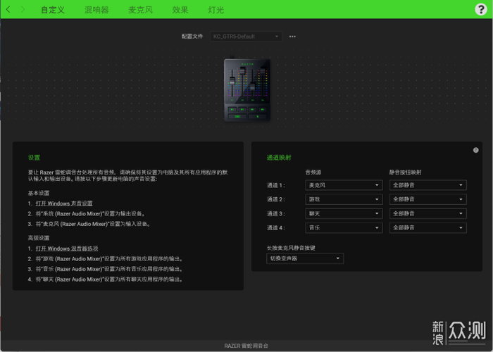Screen dimensions: 493x352
Task: Click the 基本设置 subheading
Action: tap(38, 193)
